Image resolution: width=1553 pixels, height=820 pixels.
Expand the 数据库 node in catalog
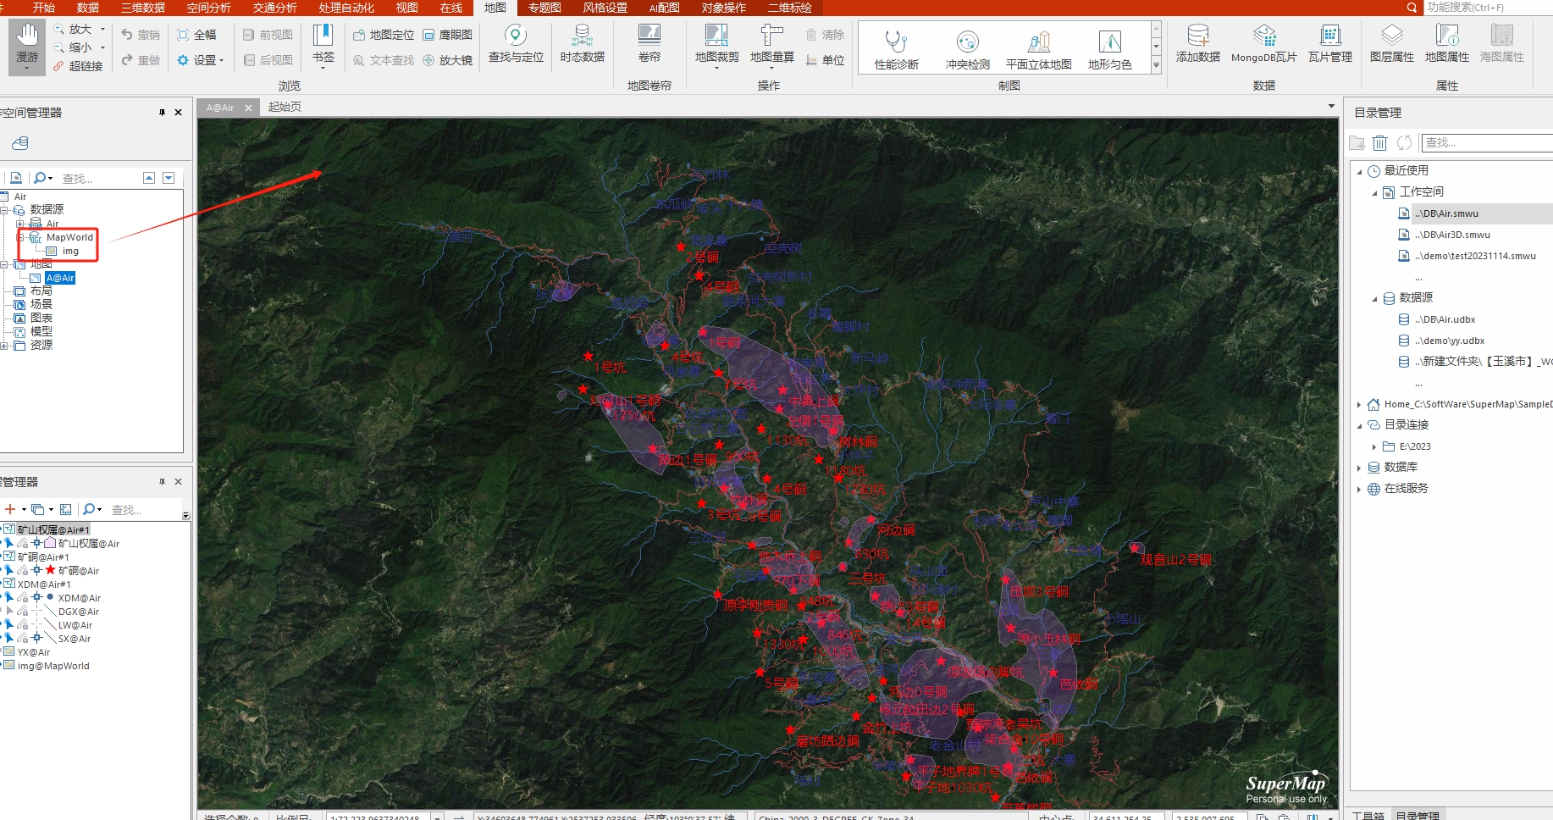(1359, 468)
